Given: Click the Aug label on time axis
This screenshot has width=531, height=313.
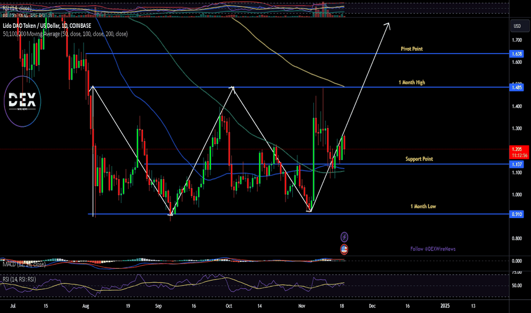Looking at the screenshot, I should pos(85,306).
